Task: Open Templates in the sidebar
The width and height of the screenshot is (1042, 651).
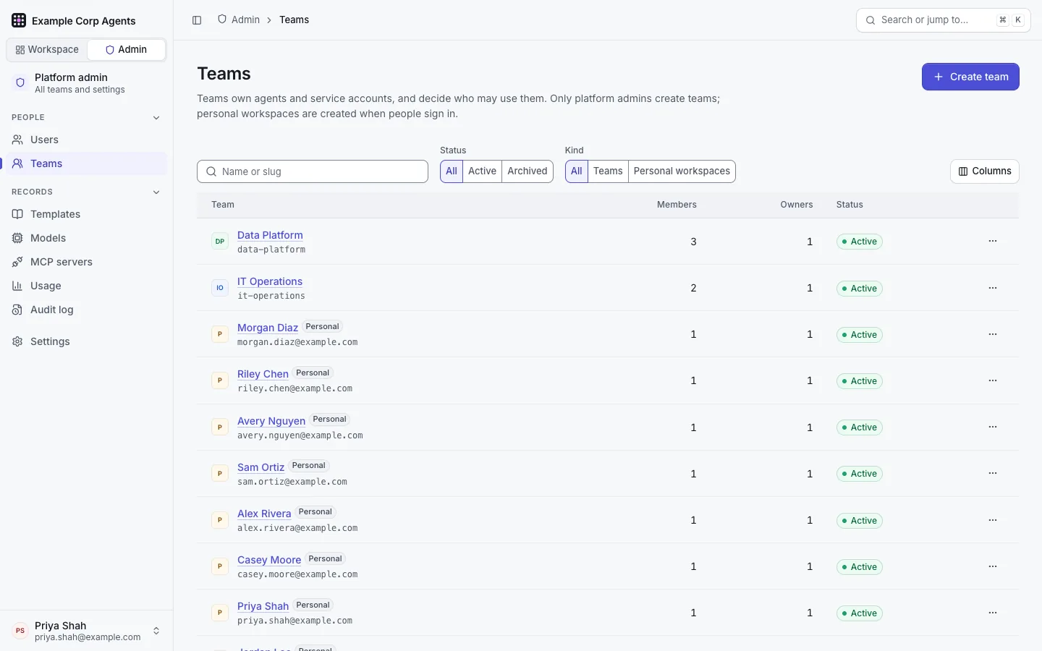Action: [87, 214]
